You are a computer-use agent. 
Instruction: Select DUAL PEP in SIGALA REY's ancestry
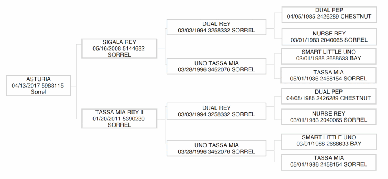tap(329, 13)
